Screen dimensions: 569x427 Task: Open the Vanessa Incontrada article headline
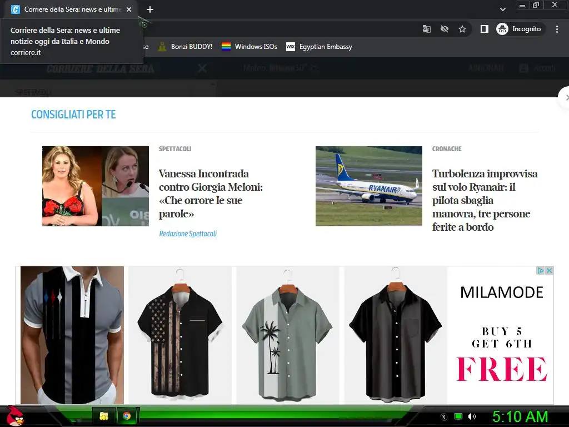pyautogui.click(x=211, y=193)
